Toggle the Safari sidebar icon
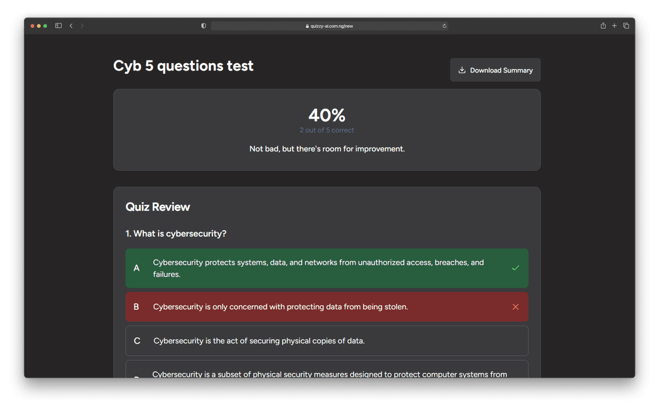 point(58,25)
